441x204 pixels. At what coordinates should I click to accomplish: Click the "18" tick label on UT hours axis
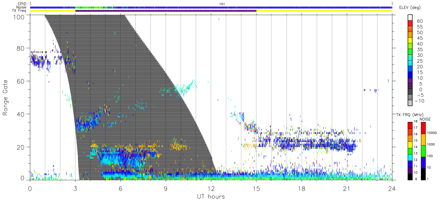point(301,188)
